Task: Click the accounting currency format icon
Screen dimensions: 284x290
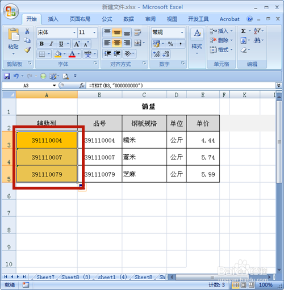Action: pos(156,44)
